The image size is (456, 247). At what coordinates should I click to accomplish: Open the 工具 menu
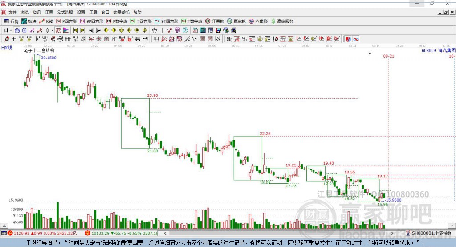[x=93, y=12]
